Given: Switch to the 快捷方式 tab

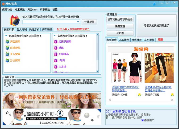Looking at the screenshot, I should (34, 30).
